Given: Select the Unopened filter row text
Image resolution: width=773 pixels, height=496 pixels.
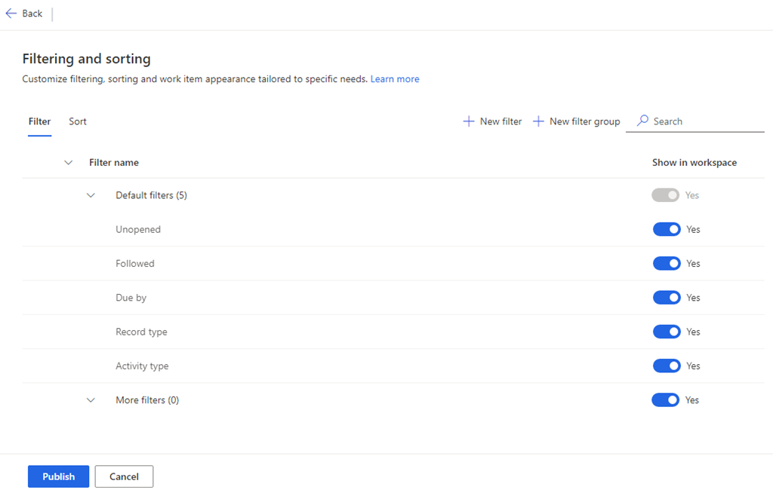Looking at the screenshot, I should click(x=138, y=229).
